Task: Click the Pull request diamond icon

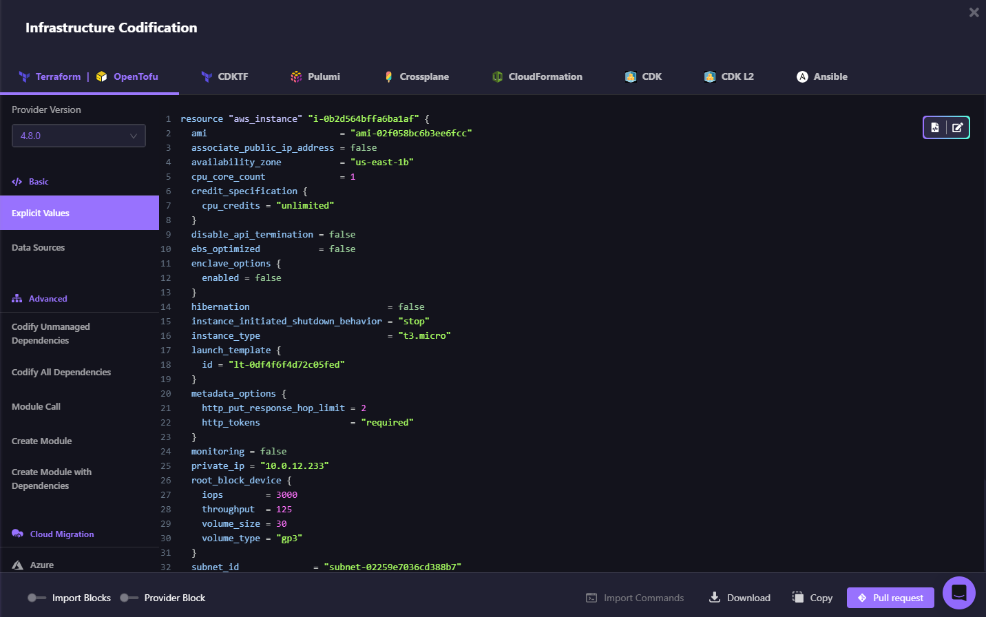Action: (x=862, y=598)
